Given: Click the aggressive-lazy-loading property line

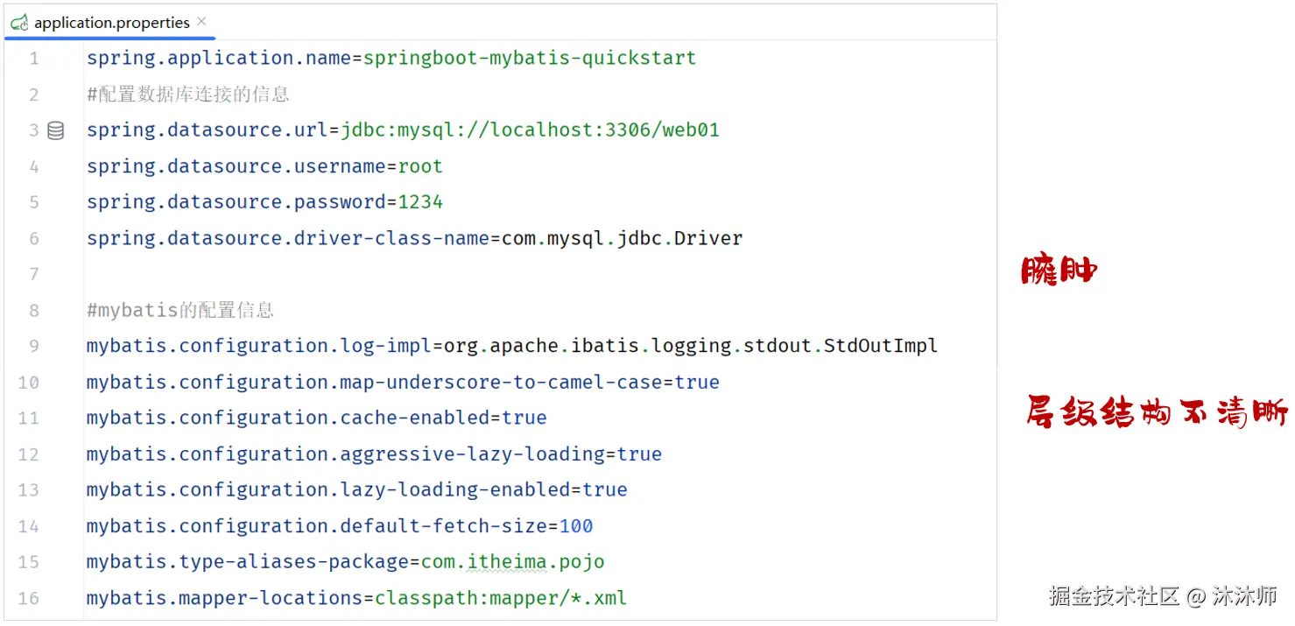Looking at the screenshot, I should click(x=374, y=454).
